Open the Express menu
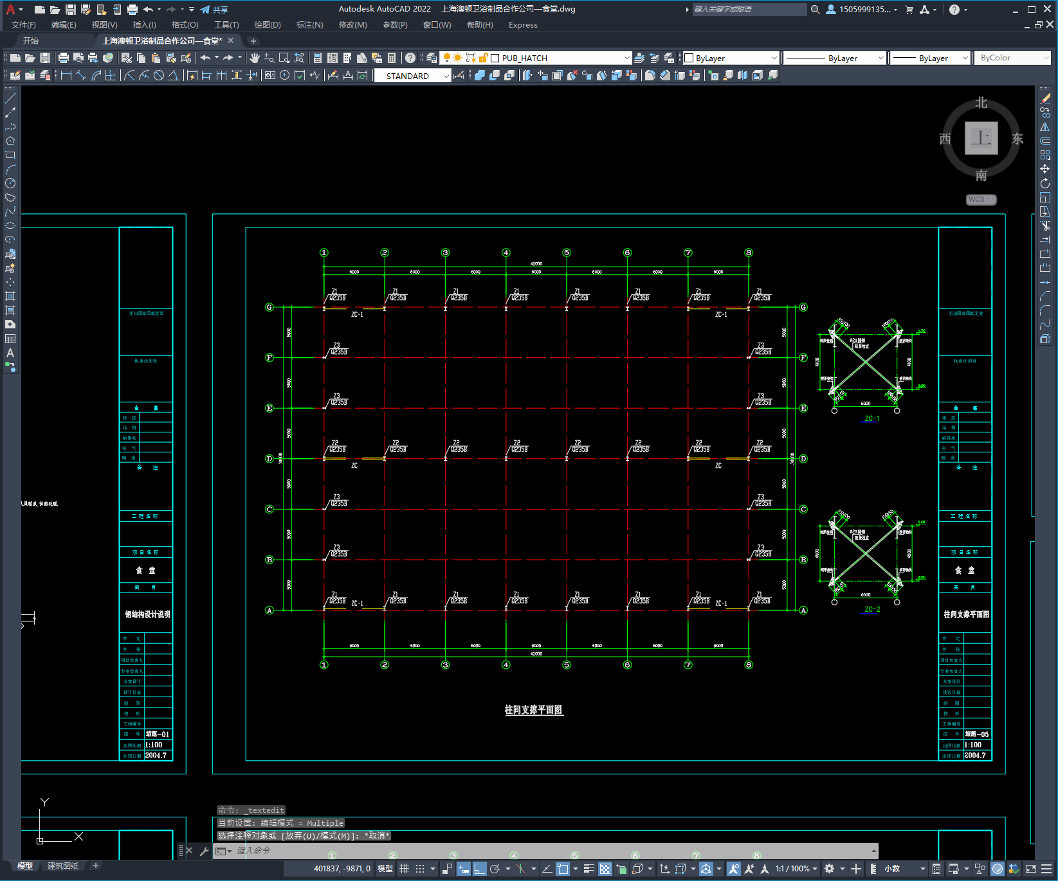 523,25
